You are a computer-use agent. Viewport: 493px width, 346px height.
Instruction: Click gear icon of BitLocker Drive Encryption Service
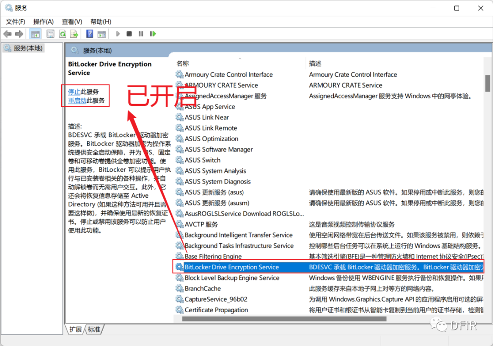pos(179,267)
